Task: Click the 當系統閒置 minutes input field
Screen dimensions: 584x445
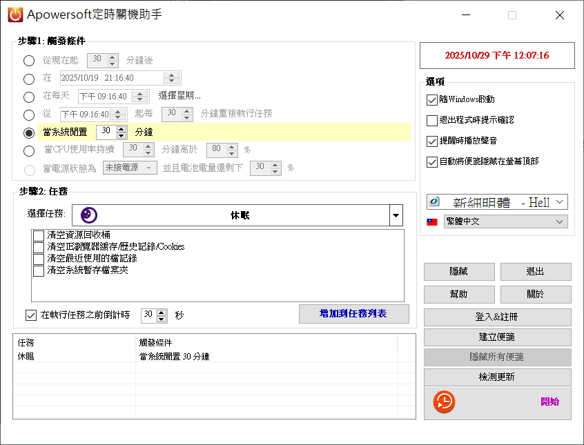Action: pyautogui.click(x=106, y=132)
